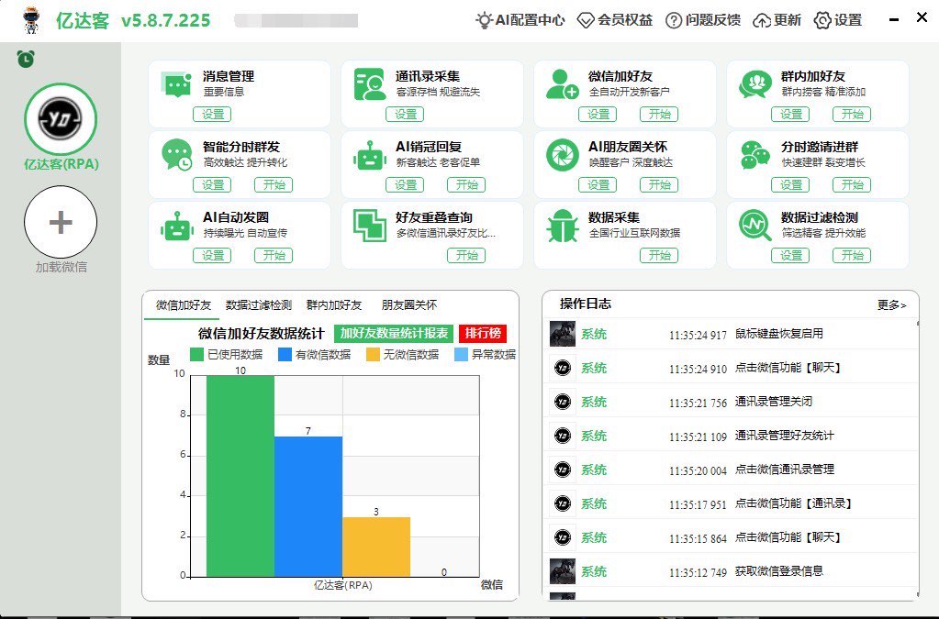
Task: Switch to the 数据过滤检测 chart tab
Action: 259,305
